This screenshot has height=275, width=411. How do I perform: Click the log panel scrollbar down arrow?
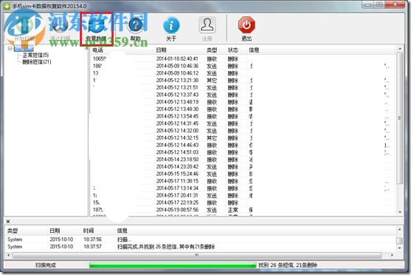pos(399,248)
